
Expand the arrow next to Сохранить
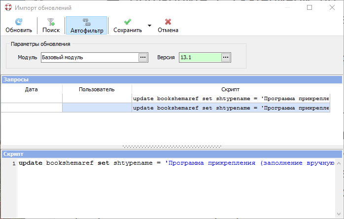(x=150, y=26)
